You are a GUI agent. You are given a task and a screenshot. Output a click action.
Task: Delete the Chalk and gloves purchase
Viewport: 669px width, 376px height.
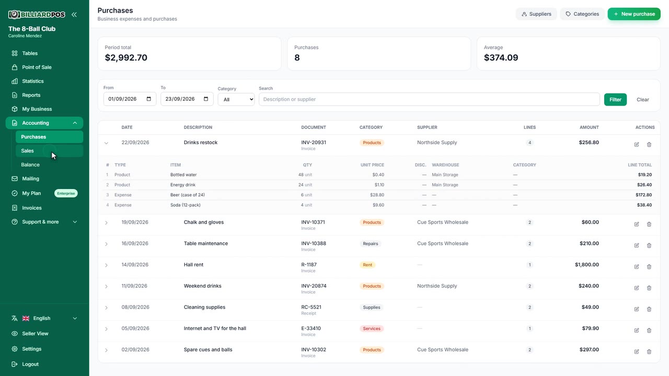[x=649, y=224]
